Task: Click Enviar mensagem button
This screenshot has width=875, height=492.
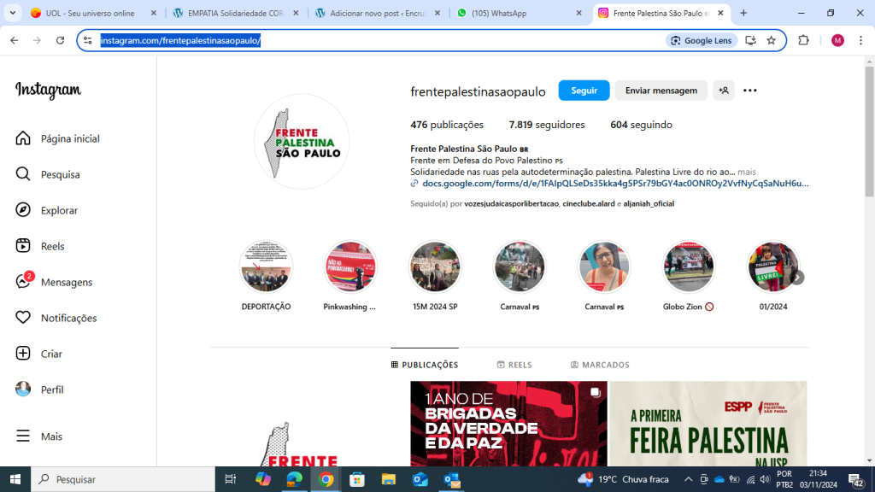Action: click(661, 91)
